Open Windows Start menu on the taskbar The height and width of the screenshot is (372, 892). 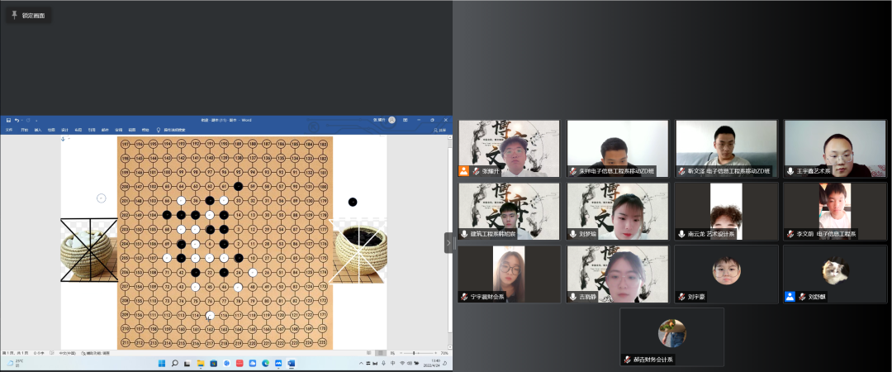[162, 363]
